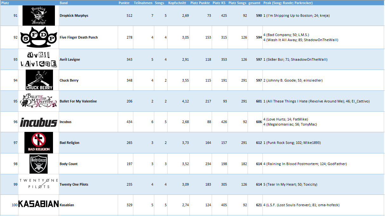This screenshot has height=216, width=385.
Task: Click peak entry Johnny B. Goode
Action: tap(293, 80)
